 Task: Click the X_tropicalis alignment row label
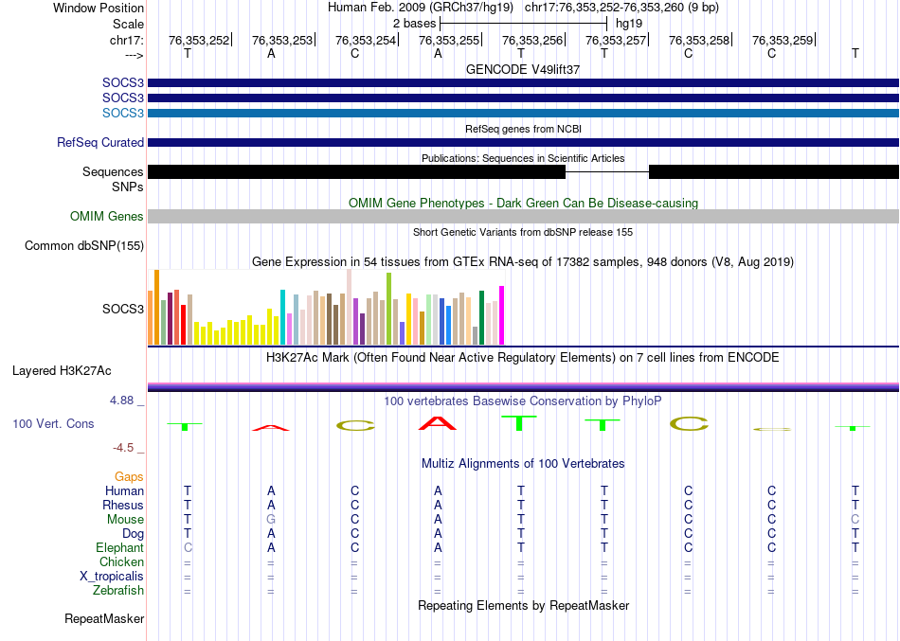pos(112,577)
